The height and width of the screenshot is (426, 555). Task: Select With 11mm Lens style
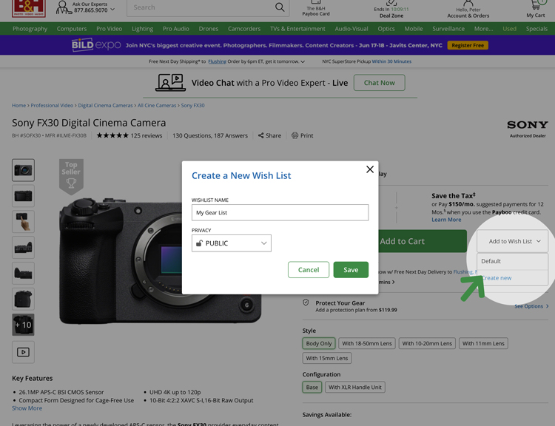point(483,343)
